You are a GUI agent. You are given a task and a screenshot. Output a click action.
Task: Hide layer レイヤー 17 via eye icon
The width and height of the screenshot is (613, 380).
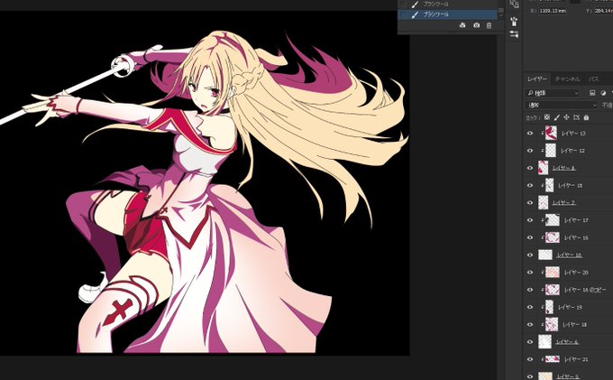(530, 220)
